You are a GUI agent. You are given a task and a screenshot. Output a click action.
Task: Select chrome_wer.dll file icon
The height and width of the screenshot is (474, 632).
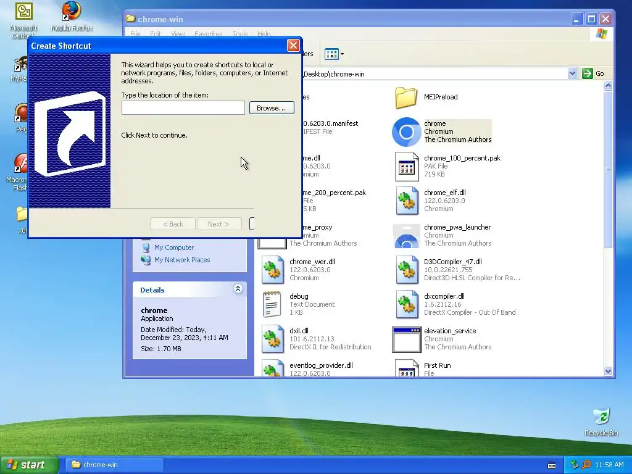coord(272,270)
